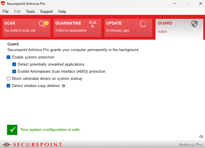Screen dimensions: 205x148
Task: Expand the Support menu
Action: pos(46,12)
